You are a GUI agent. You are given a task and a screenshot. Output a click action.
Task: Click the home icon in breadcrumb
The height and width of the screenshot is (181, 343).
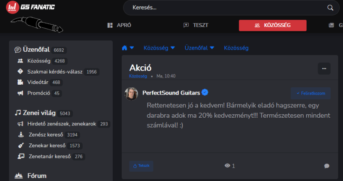(125, 48)
